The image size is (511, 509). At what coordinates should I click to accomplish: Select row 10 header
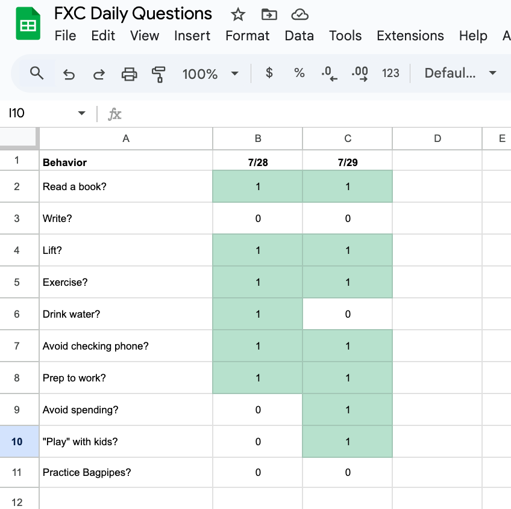19,442
